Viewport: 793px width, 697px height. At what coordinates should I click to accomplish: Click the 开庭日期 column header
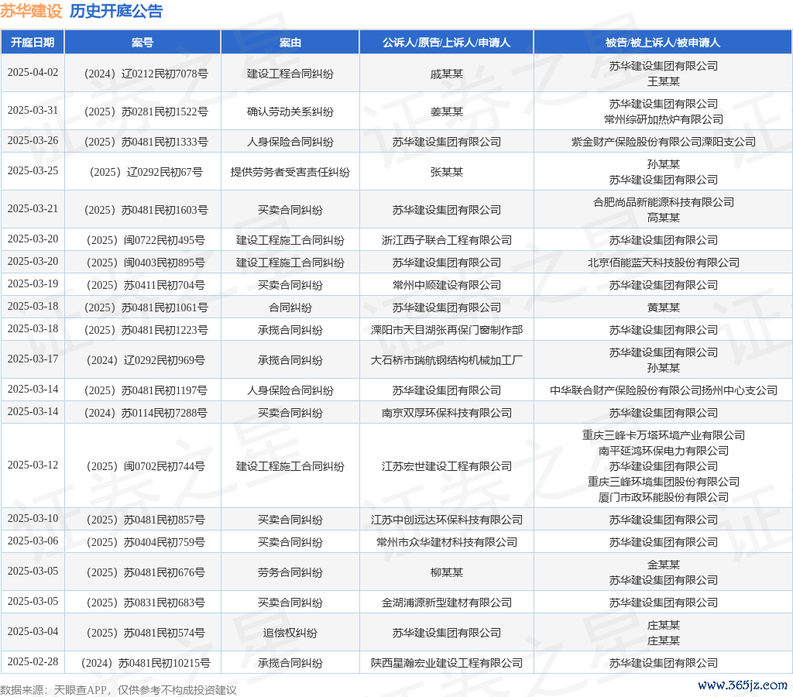[33, 43]
